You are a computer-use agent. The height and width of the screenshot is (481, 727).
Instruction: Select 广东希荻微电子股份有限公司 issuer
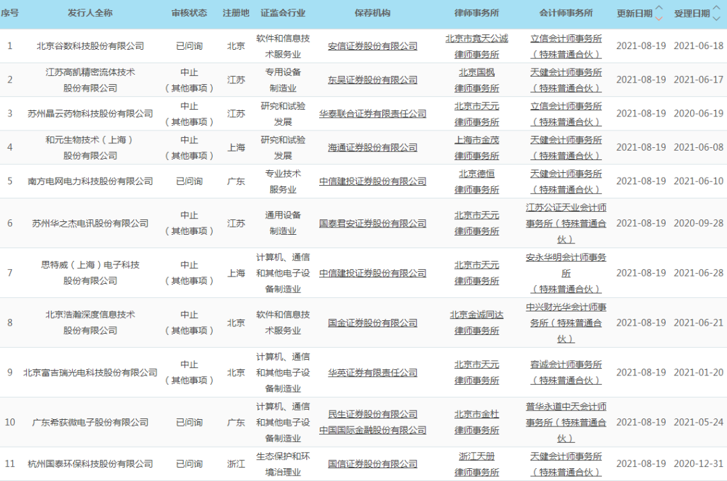coord(90,422)
